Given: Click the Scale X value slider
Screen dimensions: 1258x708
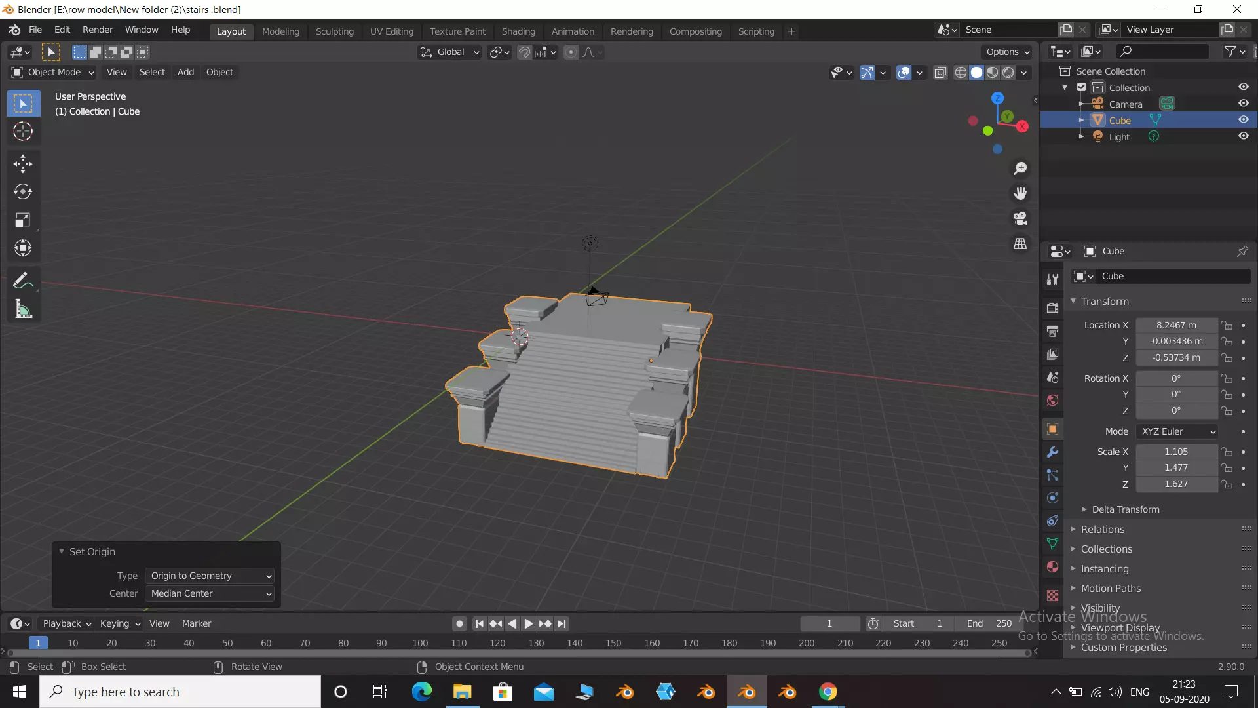Looking at the screenshot, I should [x=1176, y=452].
